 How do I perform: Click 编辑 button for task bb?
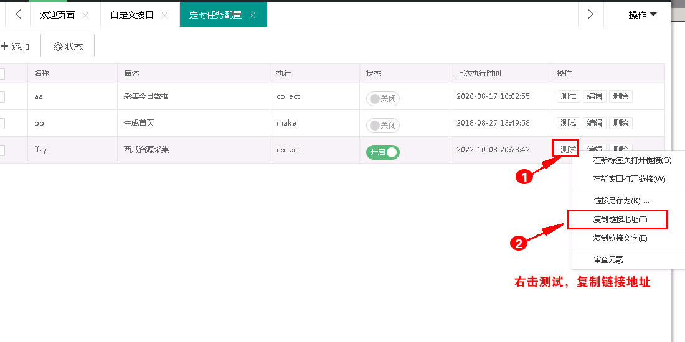tap(595, 123)
